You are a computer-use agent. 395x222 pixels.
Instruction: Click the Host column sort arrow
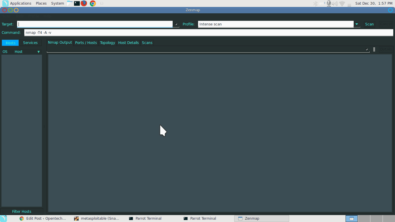39,52
